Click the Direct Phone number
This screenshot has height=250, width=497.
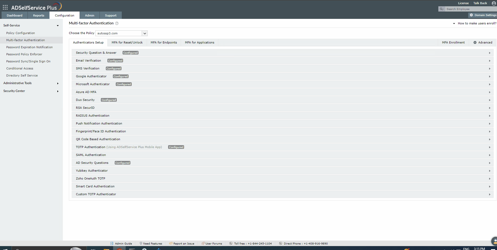316,243
